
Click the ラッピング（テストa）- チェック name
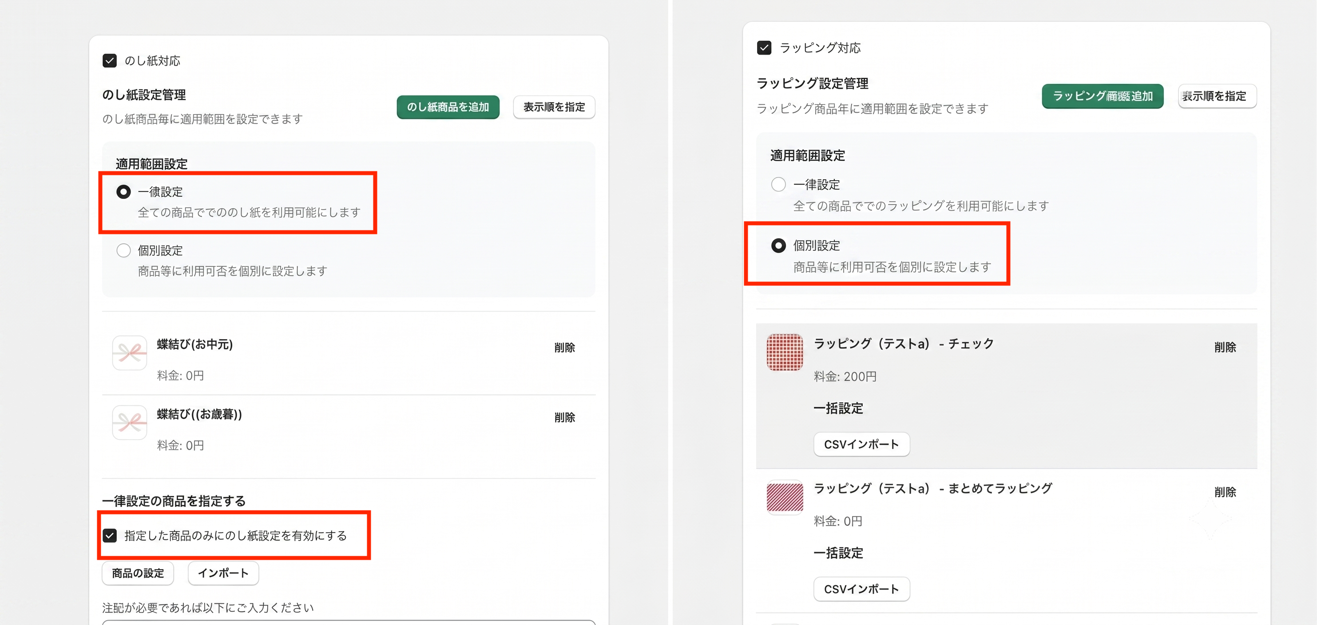pyautogui.click(x=904, y=344)
